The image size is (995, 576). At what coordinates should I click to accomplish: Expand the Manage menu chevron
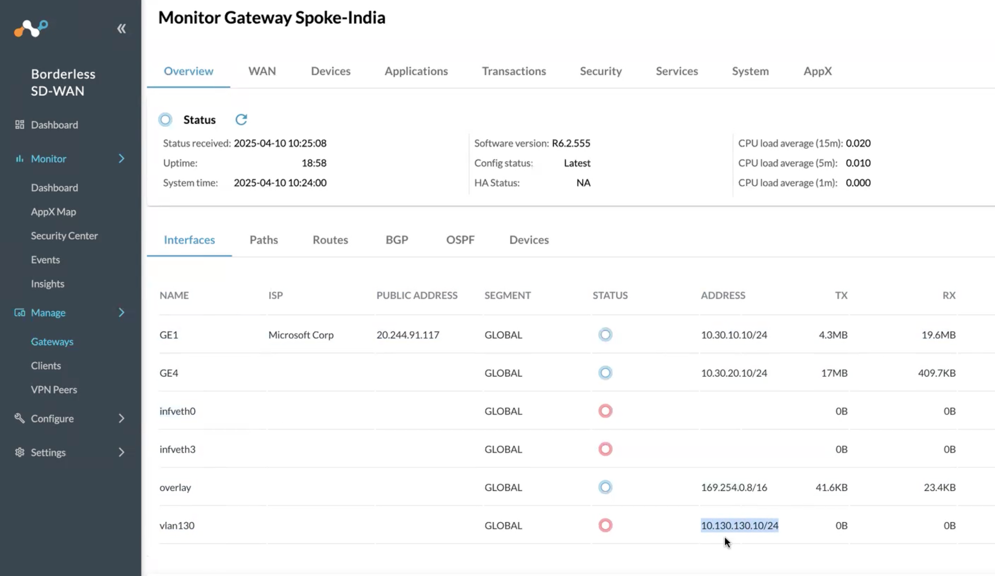[x=122, y=313]
